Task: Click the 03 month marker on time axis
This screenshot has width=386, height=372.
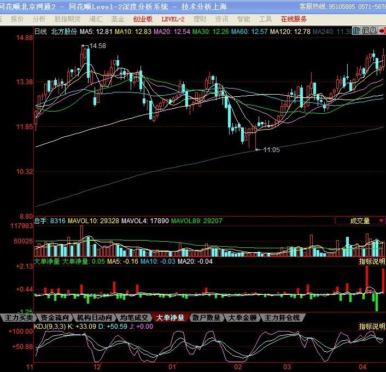Action: click(287, 367)
